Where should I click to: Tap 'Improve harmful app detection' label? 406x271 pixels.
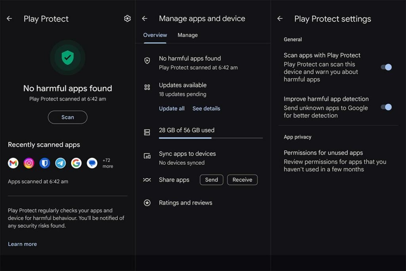(x=326, y=99)
